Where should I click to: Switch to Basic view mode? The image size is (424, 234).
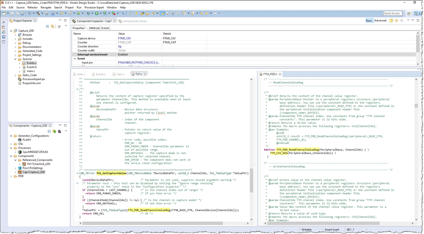(369, 20)
